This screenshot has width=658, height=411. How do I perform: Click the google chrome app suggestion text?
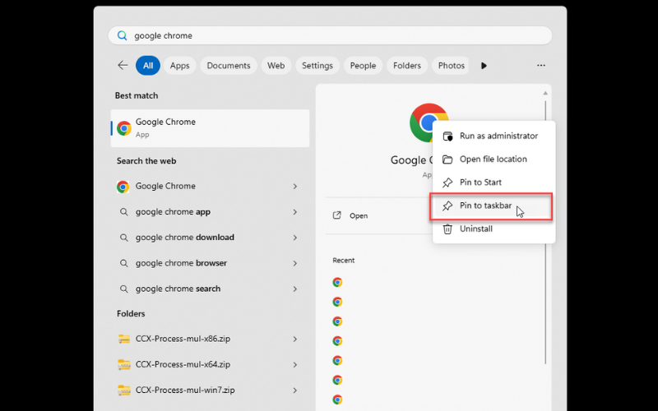click(173, 212)
